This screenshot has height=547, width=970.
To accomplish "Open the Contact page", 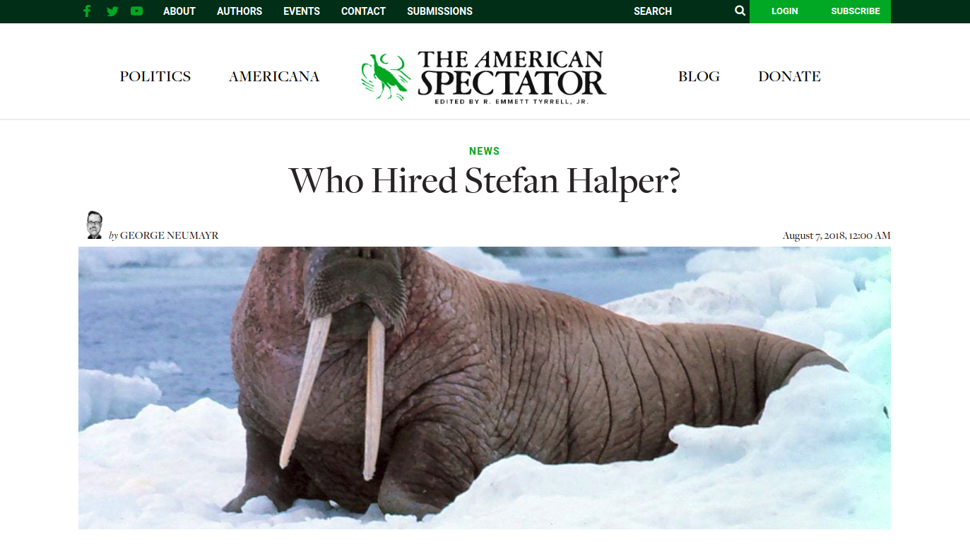I will click(363, 11).
